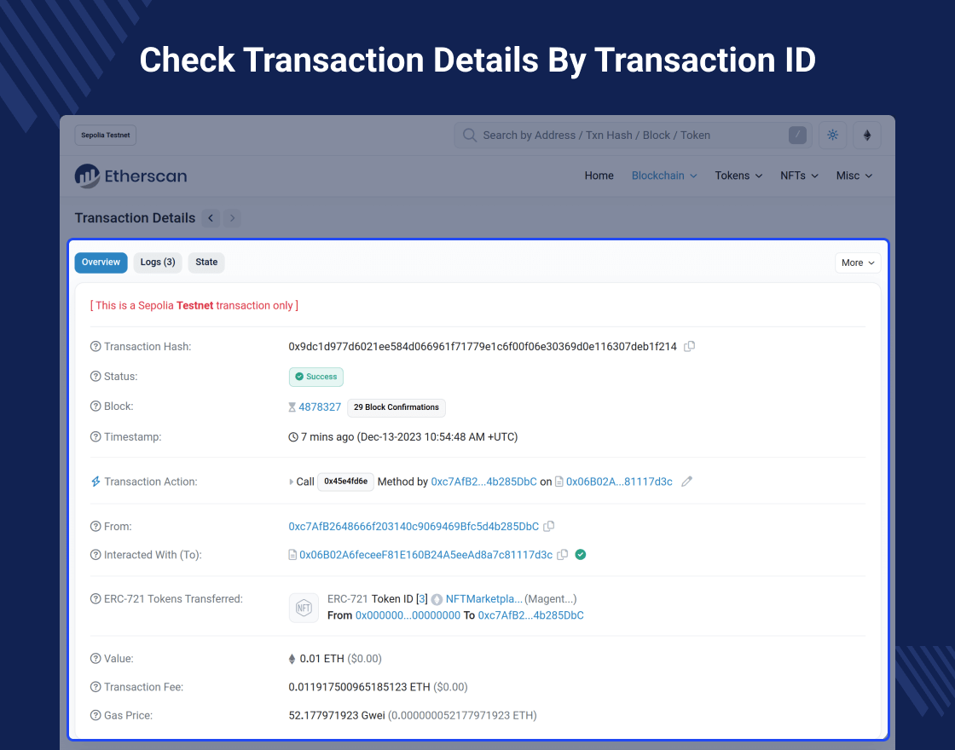Click the Transaction Action lightning icon
Viewport: 955px width, 750px height.
[x=95, y=482]
